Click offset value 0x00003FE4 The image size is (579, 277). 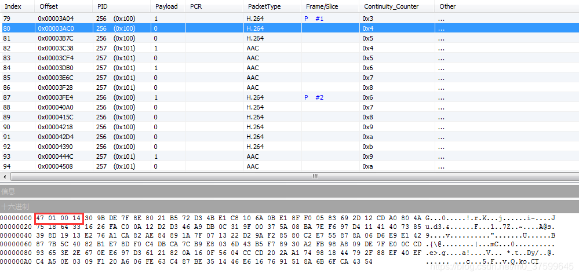point(56,97)
